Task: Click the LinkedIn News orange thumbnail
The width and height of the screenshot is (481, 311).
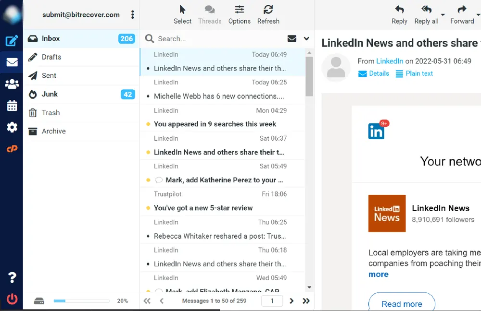Action: click(x=387, y=214)
